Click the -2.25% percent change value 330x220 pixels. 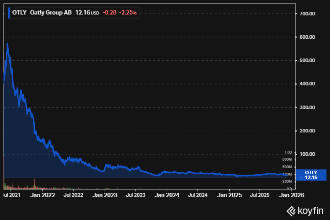[x=128, y=13]
